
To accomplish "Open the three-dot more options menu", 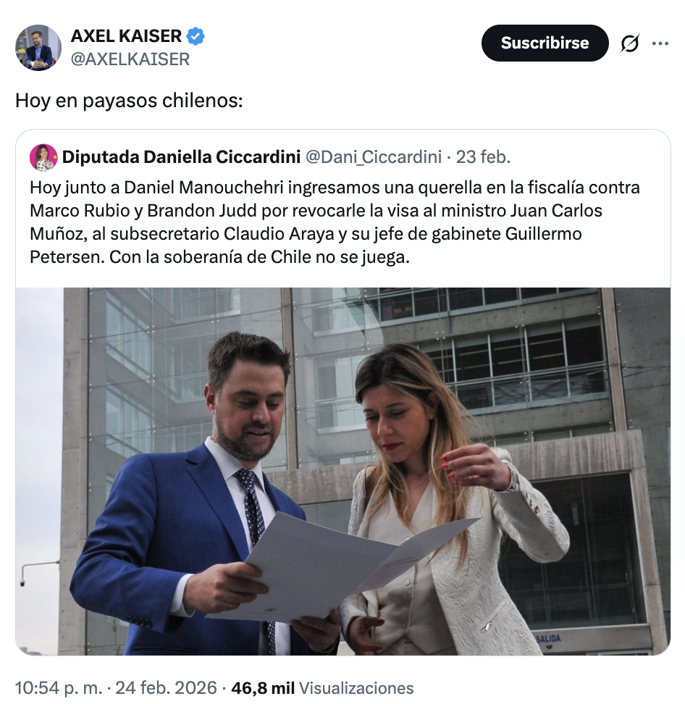I will coord(660,43).
